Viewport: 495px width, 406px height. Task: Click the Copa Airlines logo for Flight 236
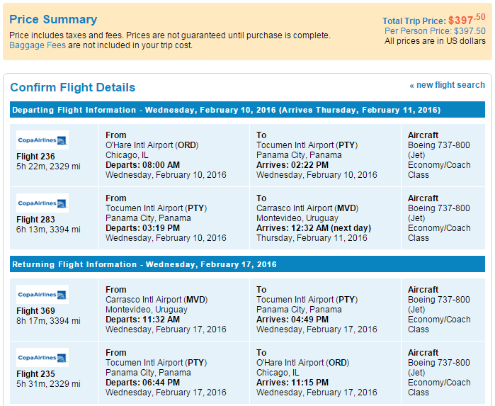(42, 140)
